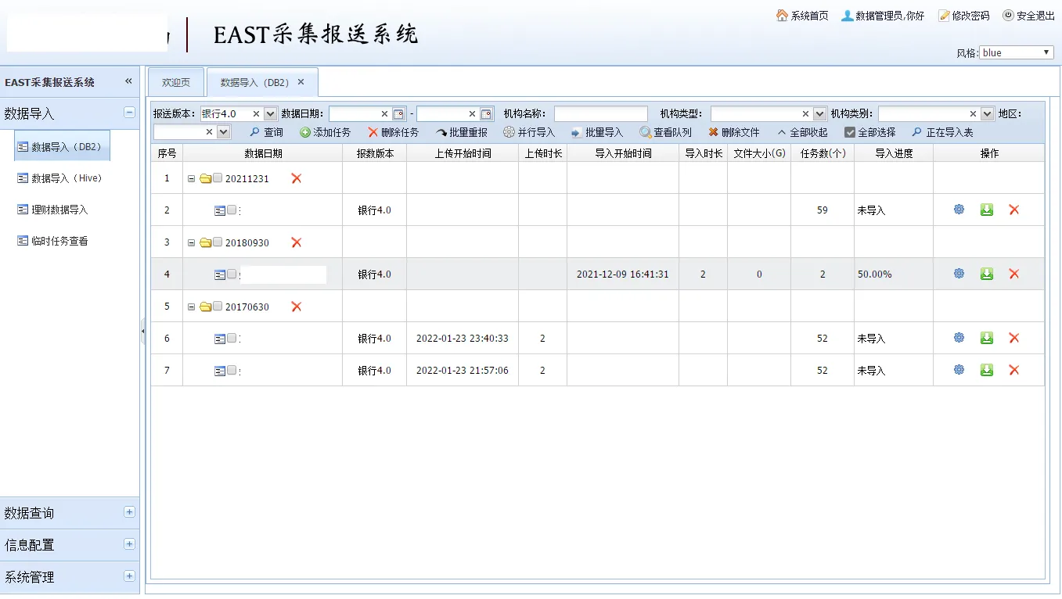The image size is (1062, 599).
Task: Toggle the 全部选择 select-all checkbox
Action: [850, 132]
